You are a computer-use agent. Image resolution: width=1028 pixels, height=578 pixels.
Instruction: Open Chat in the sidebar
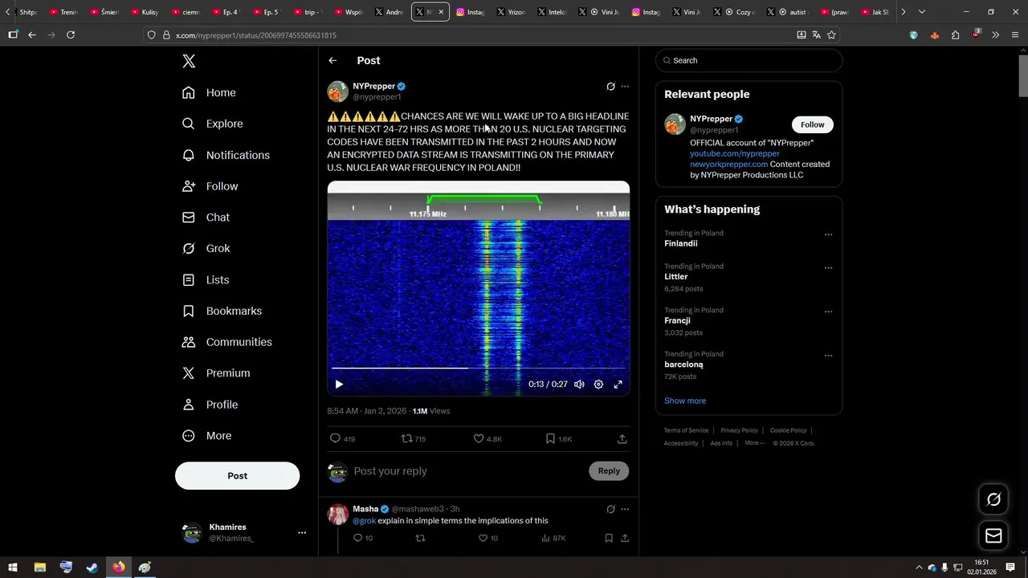point(206,218)
